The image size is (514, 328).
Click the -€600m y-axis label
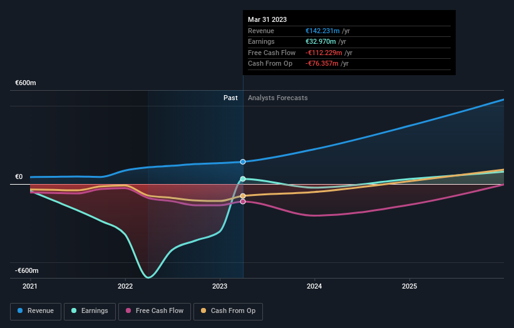(27, 270)
